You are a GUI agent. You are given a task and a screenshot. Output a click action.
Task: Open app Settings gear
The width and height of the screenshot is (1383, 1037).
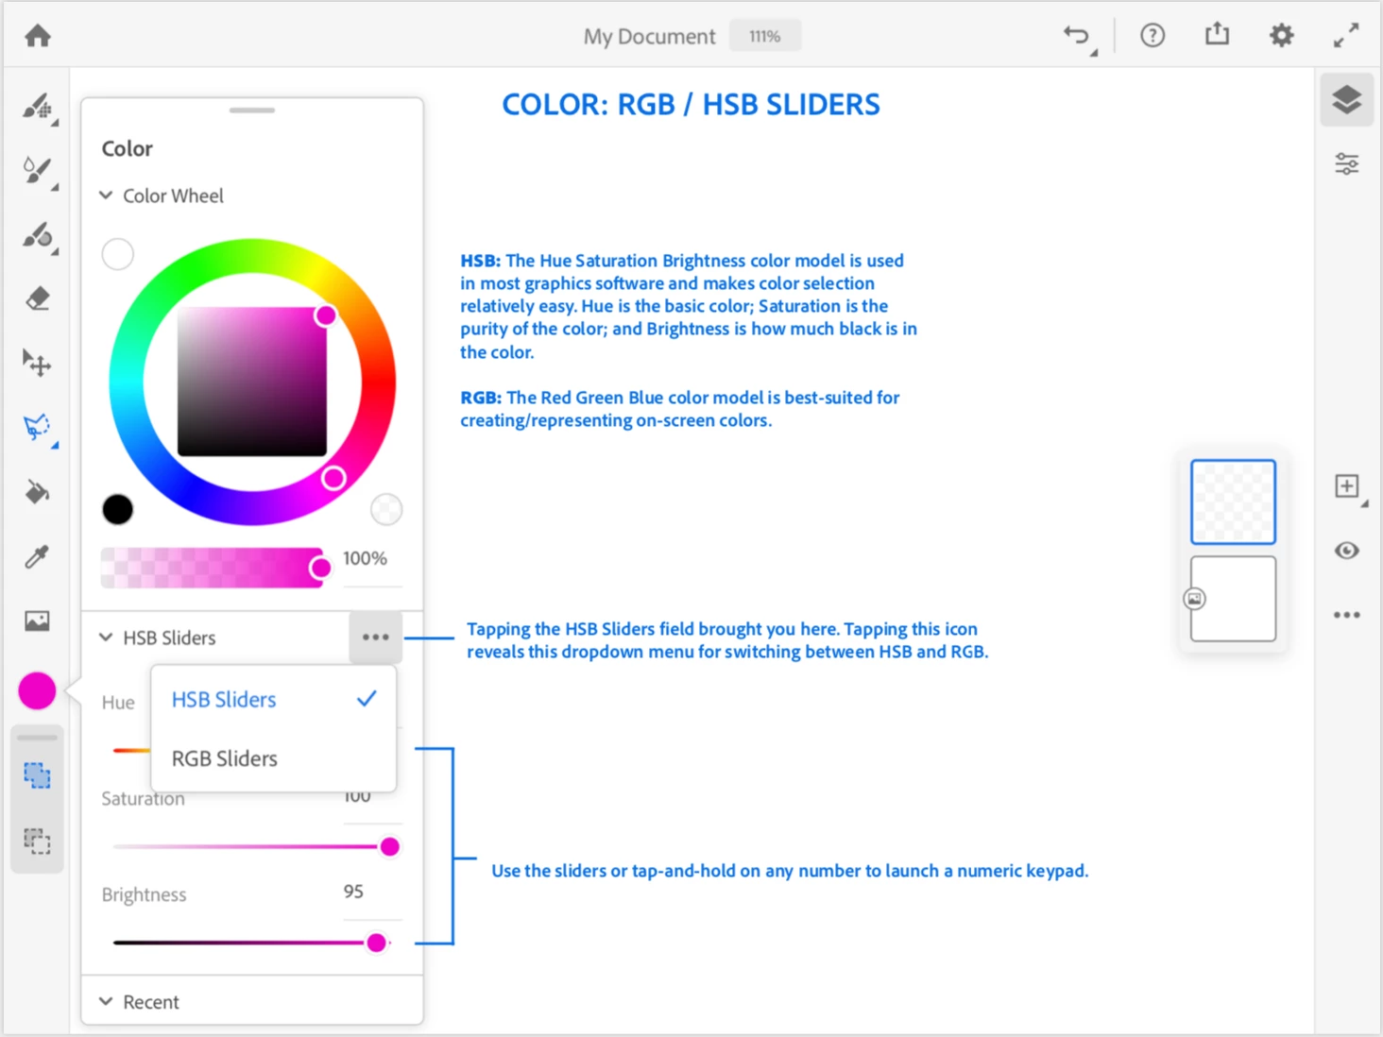[1282, 36]
